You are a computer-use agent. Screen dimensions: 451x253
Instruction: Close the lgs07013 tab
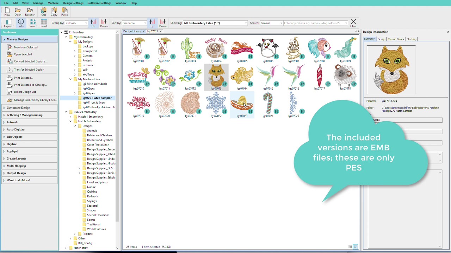(161, 32)
